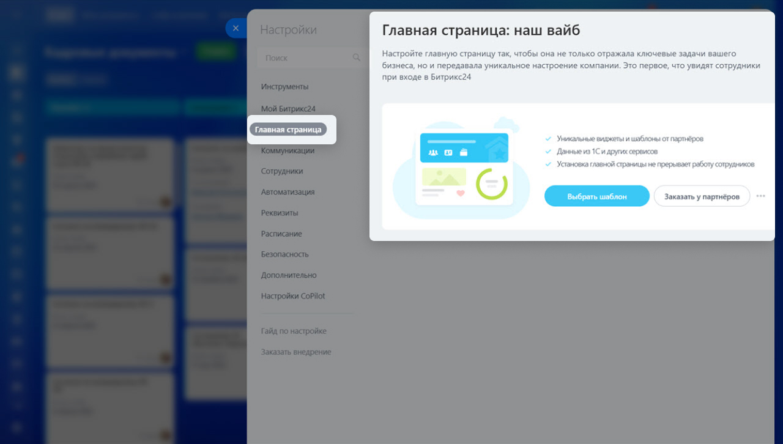Open the Инструменты settings section
This screenshot has height=444, width=783.
pos(284,87)
